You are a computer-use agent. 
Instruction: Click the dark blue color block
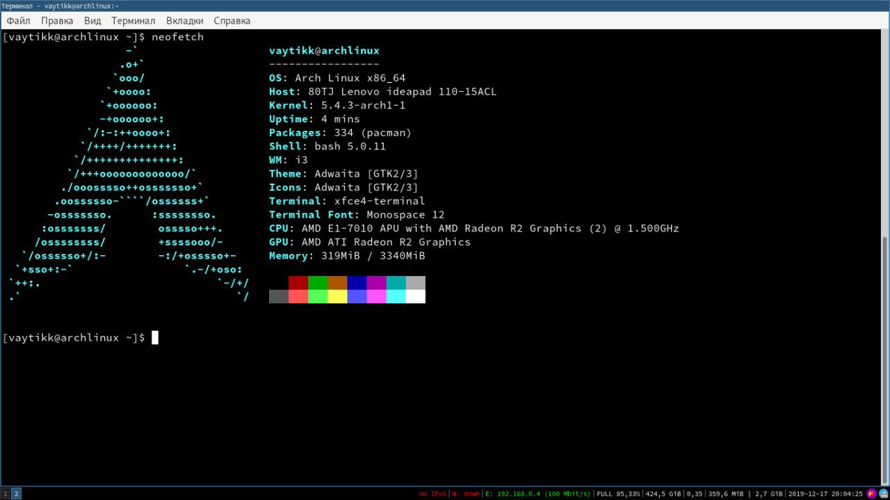(357, 283)
